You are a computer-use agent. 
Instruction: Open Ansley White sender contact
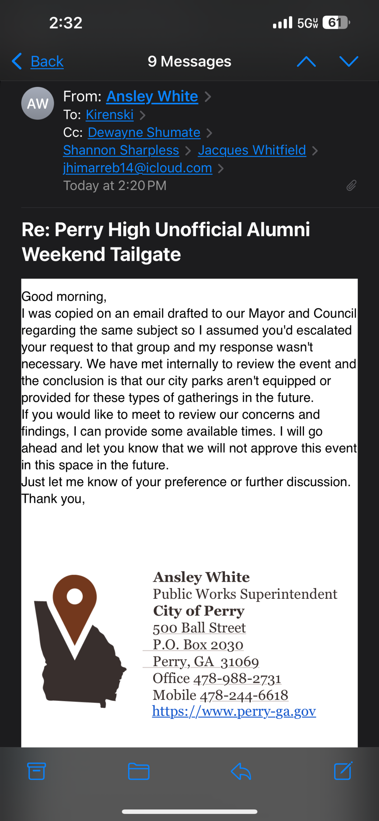tap(152, 96)
